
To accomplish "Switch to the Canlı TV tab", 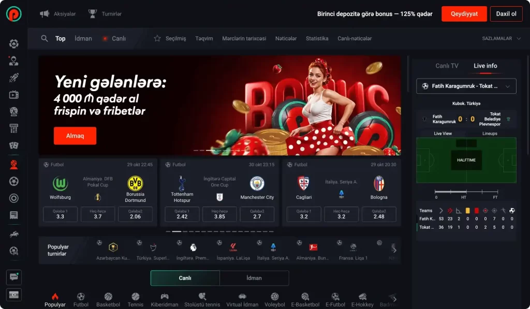I will coord(446,66).
